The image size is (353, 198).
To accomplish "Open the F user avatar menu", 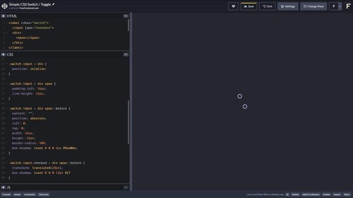I will (x=348, y=6).
